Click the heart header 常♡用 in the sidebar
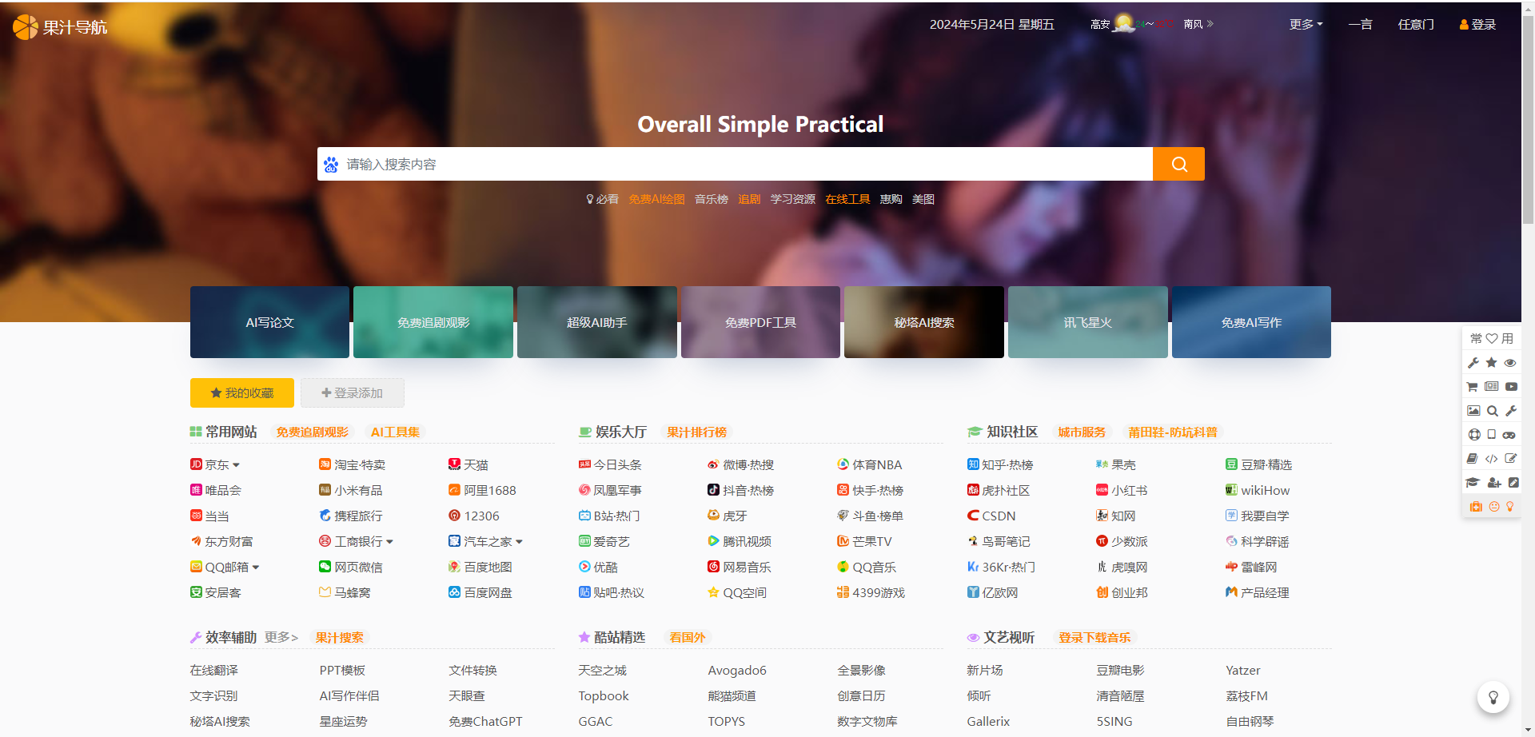This screenshot has height=737, width=1535. click(1492, 339)
